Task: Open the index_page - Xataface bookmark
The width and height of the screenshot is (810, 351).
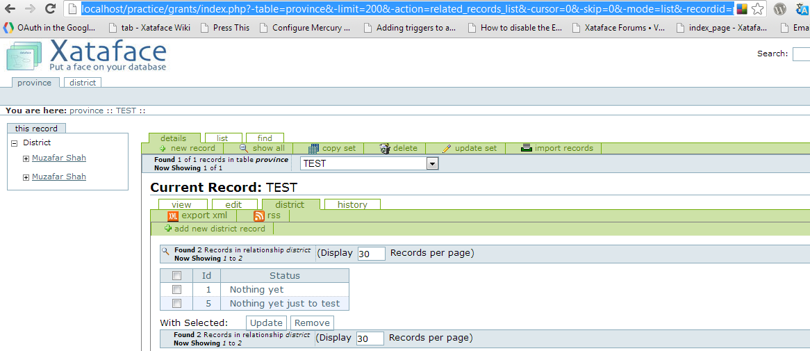Action: tap(722, 28)
